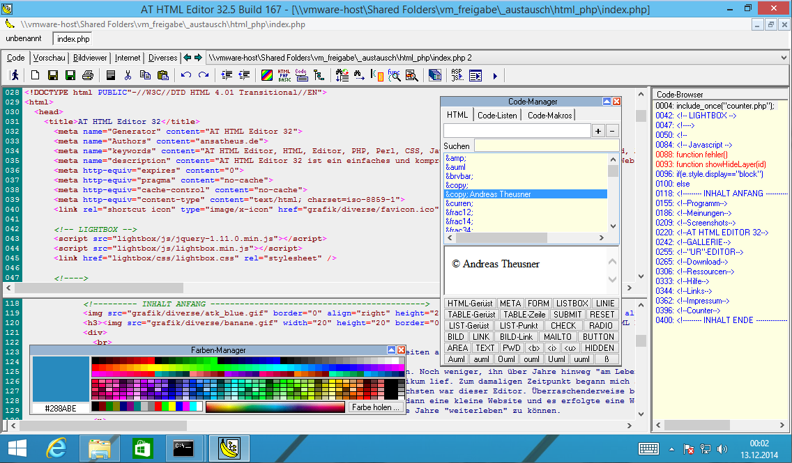Jump to "0362: <!--Impressum-->" in Code-Browser

pos(693,301)
